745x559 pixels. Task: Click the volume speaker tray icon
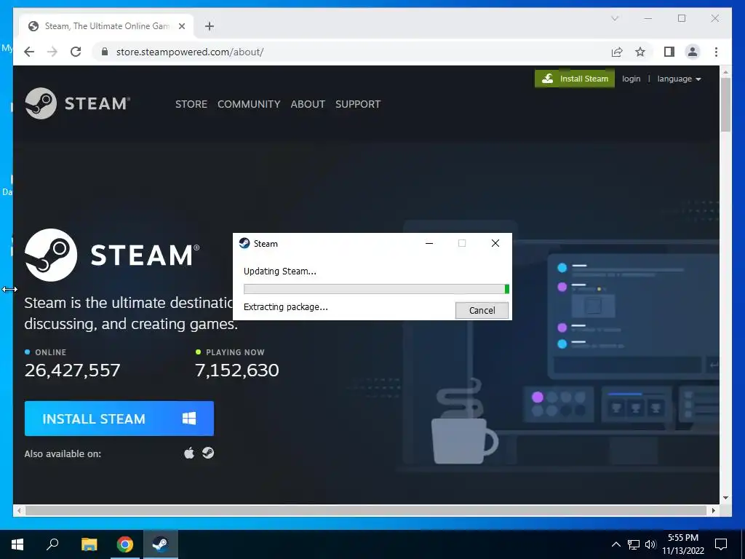(650, 544)
